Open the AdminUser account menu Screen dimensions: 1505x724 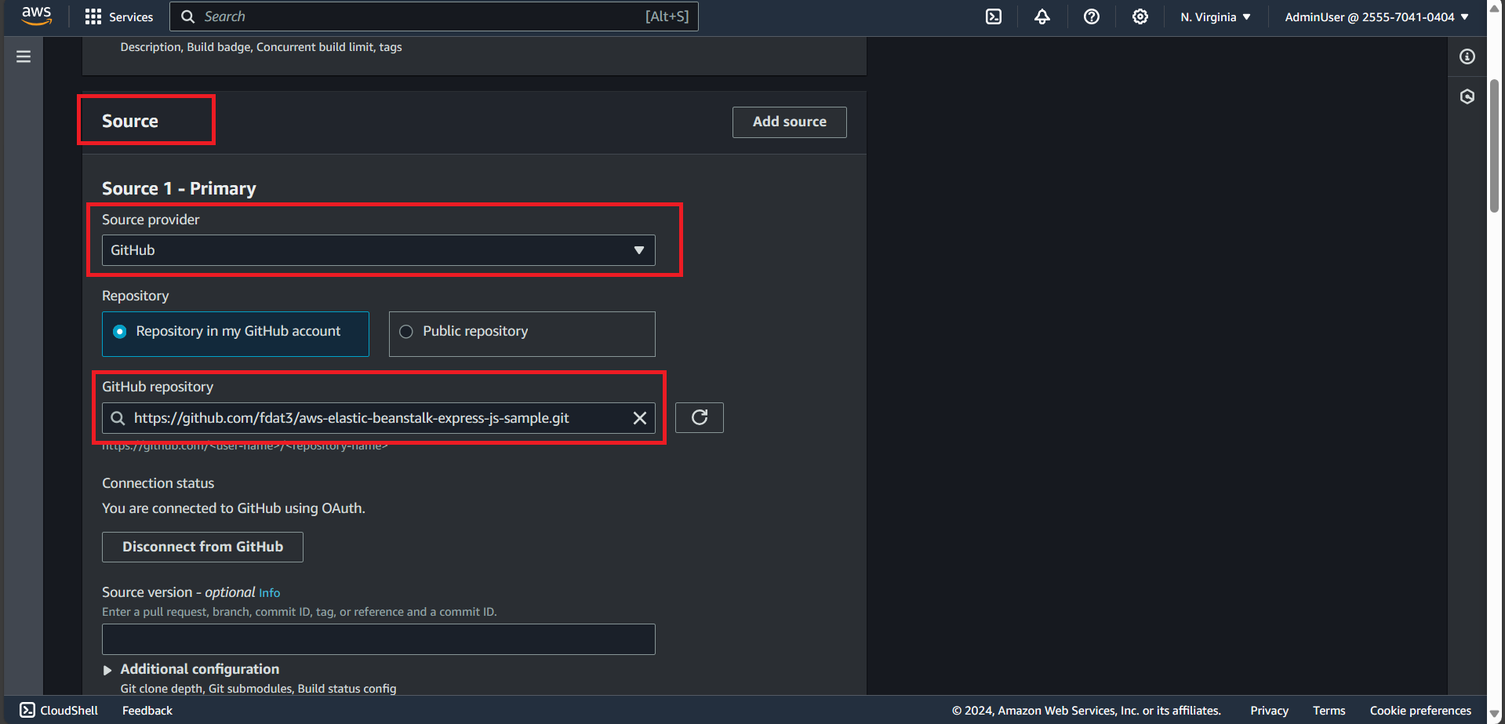1376,16
